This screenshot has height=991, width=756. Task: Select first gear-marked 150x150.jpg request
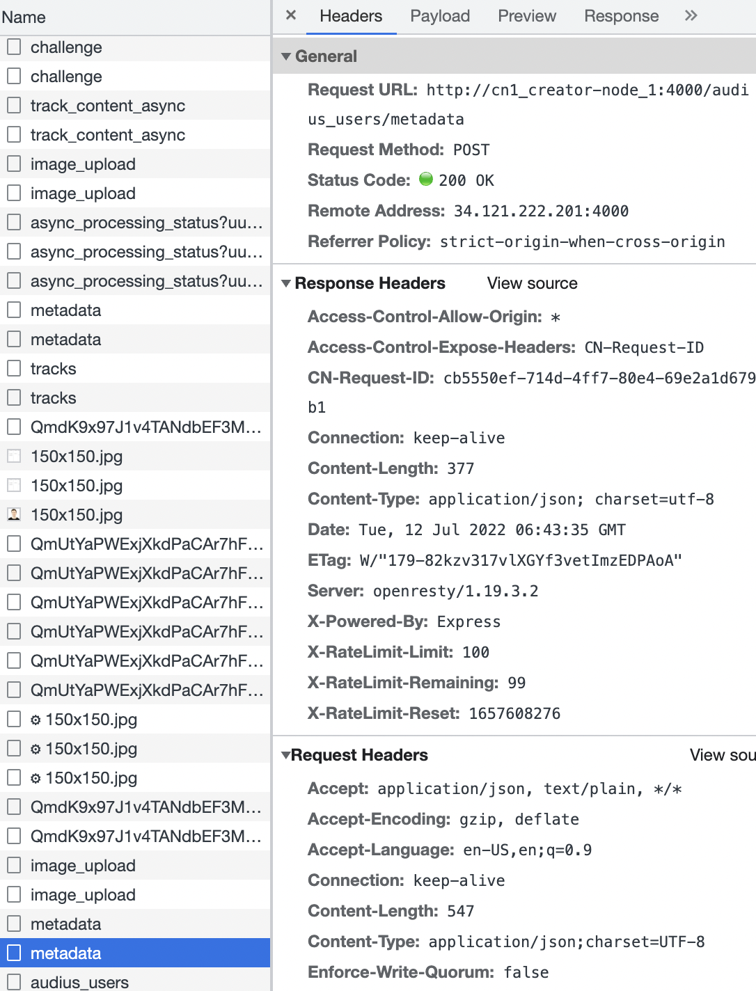pos(135,720)
